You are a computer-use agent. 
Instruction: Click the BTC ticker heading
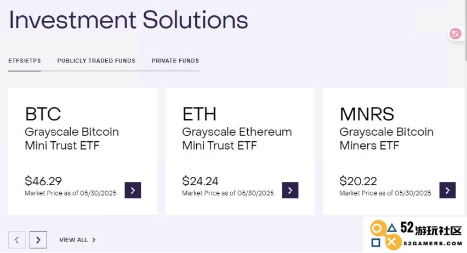pos(43,114)
